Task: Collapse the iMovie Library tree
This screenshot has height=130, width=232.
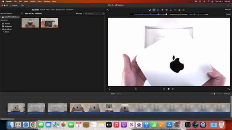Action: [1, 29]
